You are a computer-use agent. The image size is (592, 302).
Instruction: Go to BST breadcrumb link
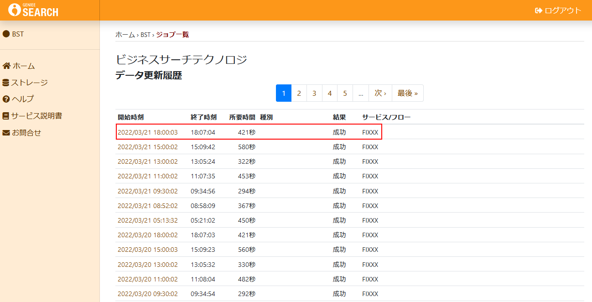(x=145, y=35)
